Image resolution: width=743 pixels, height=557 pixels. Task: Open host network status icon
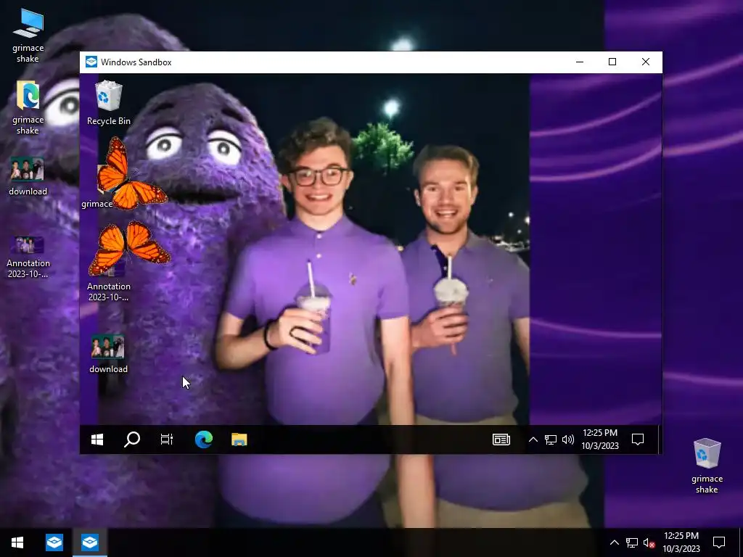coord(632,542)
